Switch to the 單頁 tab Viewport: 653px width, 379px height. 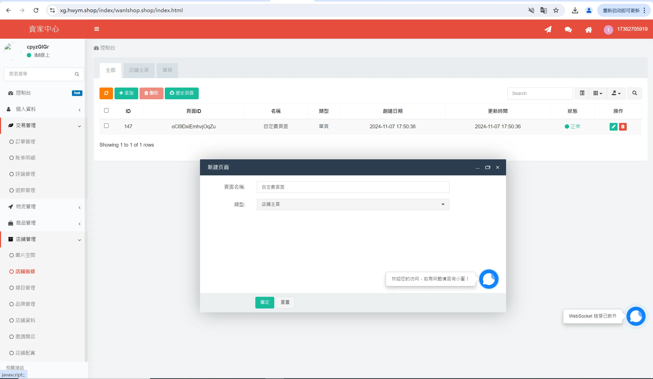click(x=167, y=70)
